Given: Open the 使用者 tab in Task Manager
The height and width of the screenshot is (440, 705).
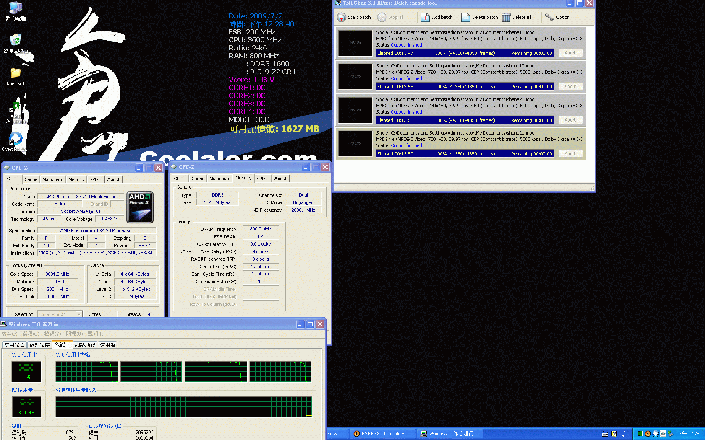Looking at the screenshot, I should tap(107, 345).
